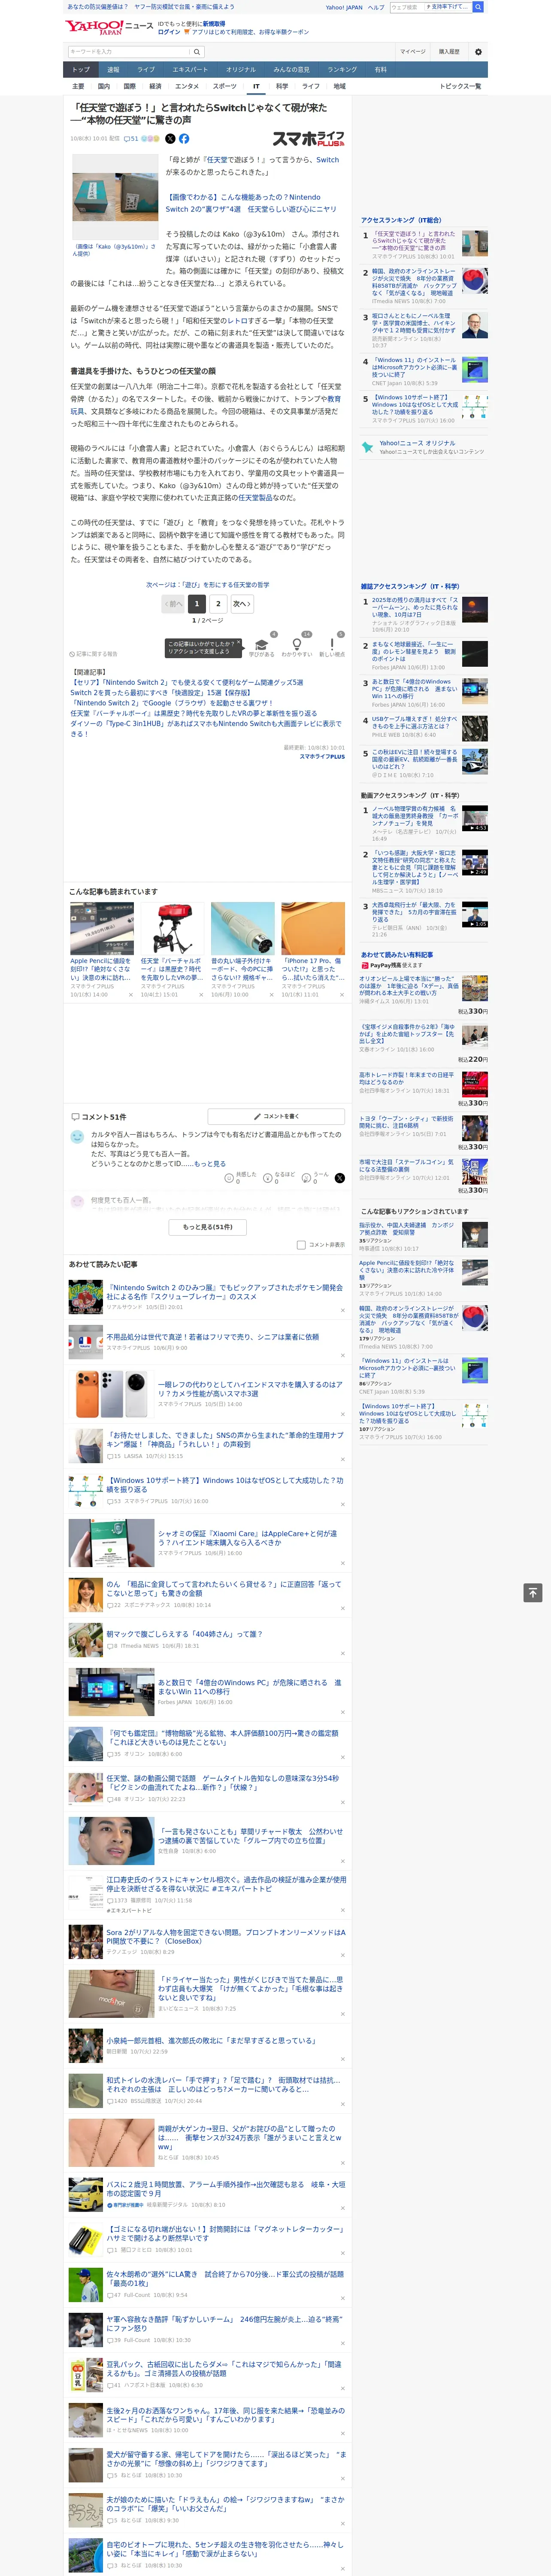551x2576 pixels.
Task: Open settings gear icon
Action: coord(478,51)
